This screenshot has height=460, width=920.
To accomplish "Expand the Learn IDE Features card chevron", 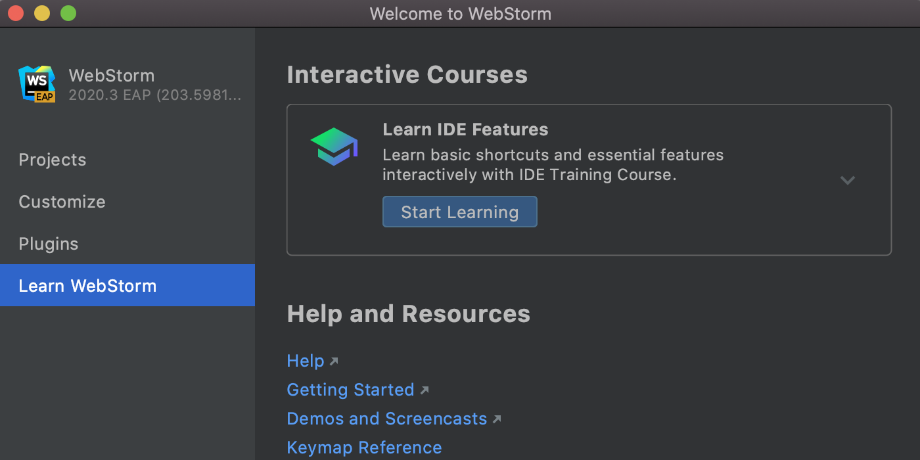I will (x=848, y=180).
